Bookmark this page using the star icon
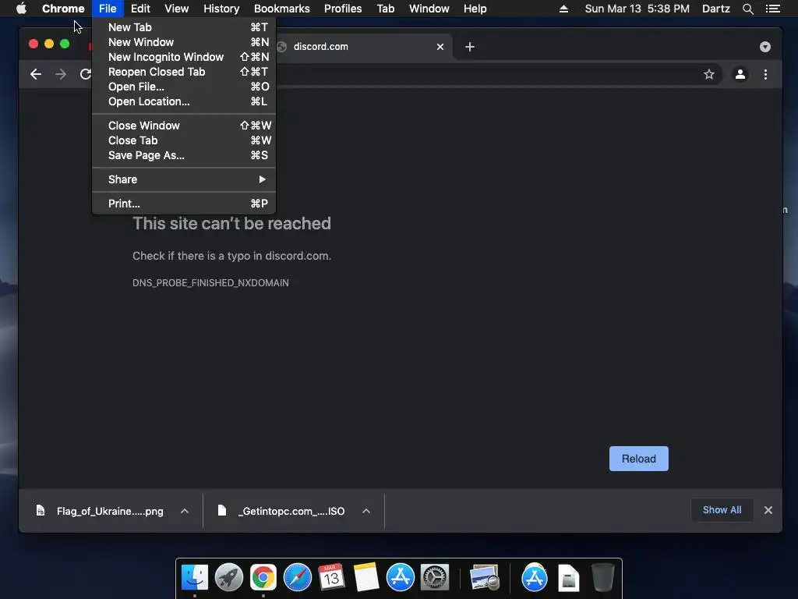 (709, 74)
